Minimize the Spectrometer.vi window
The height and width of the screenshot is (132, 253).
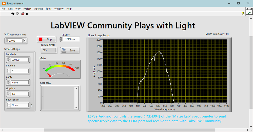click(x=229, y=3)
